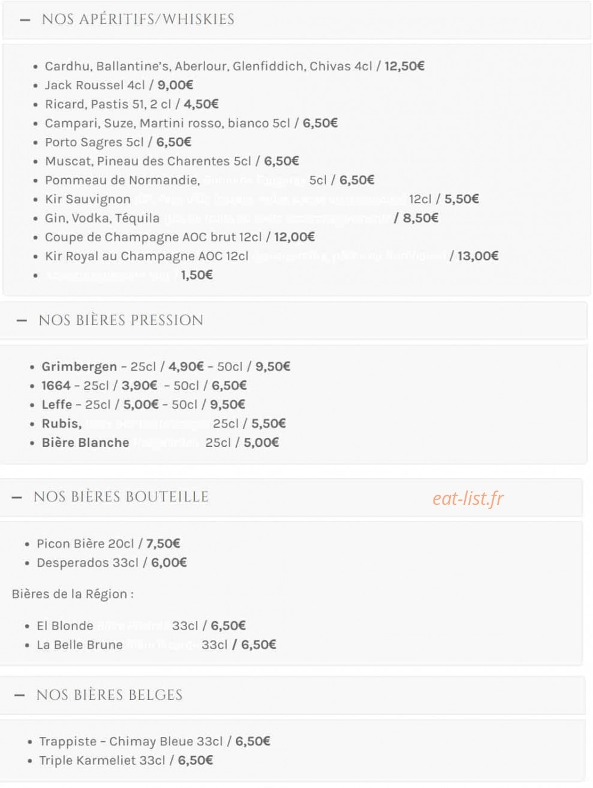The image size is (593, 788).
Task: Select the Desperados 33cl line
Action: point(112,563)
